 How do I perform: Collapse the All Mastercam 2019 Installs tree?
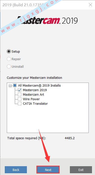click(x=10, y=86)
